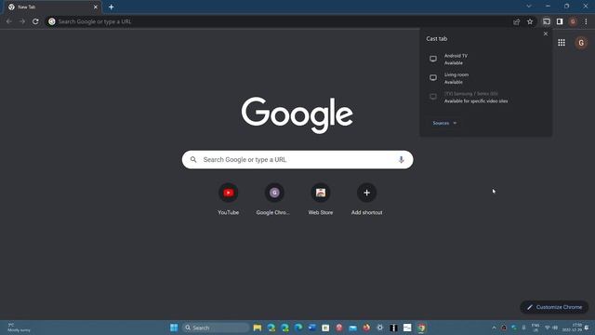Open Mail app from taskbar
Viewport: 595px width, 335px height.
pyautogui.click(x=352, y=328)
